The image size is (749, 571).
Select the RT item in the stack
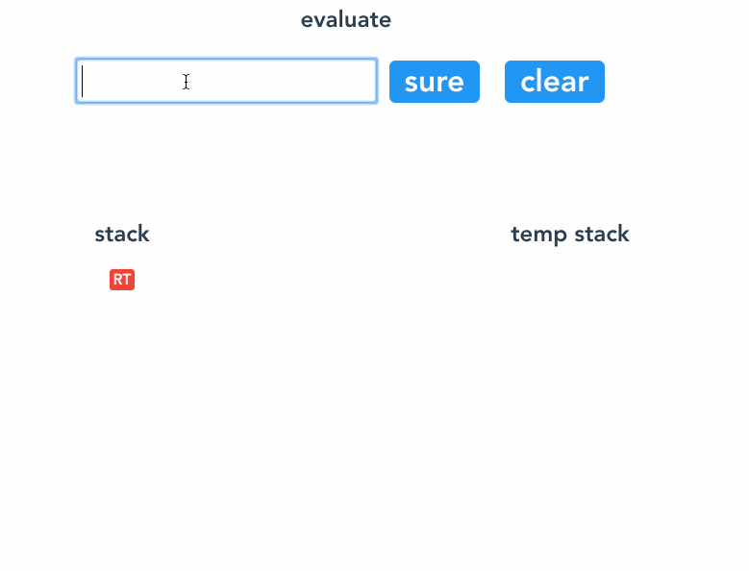[x=122, y=280]
